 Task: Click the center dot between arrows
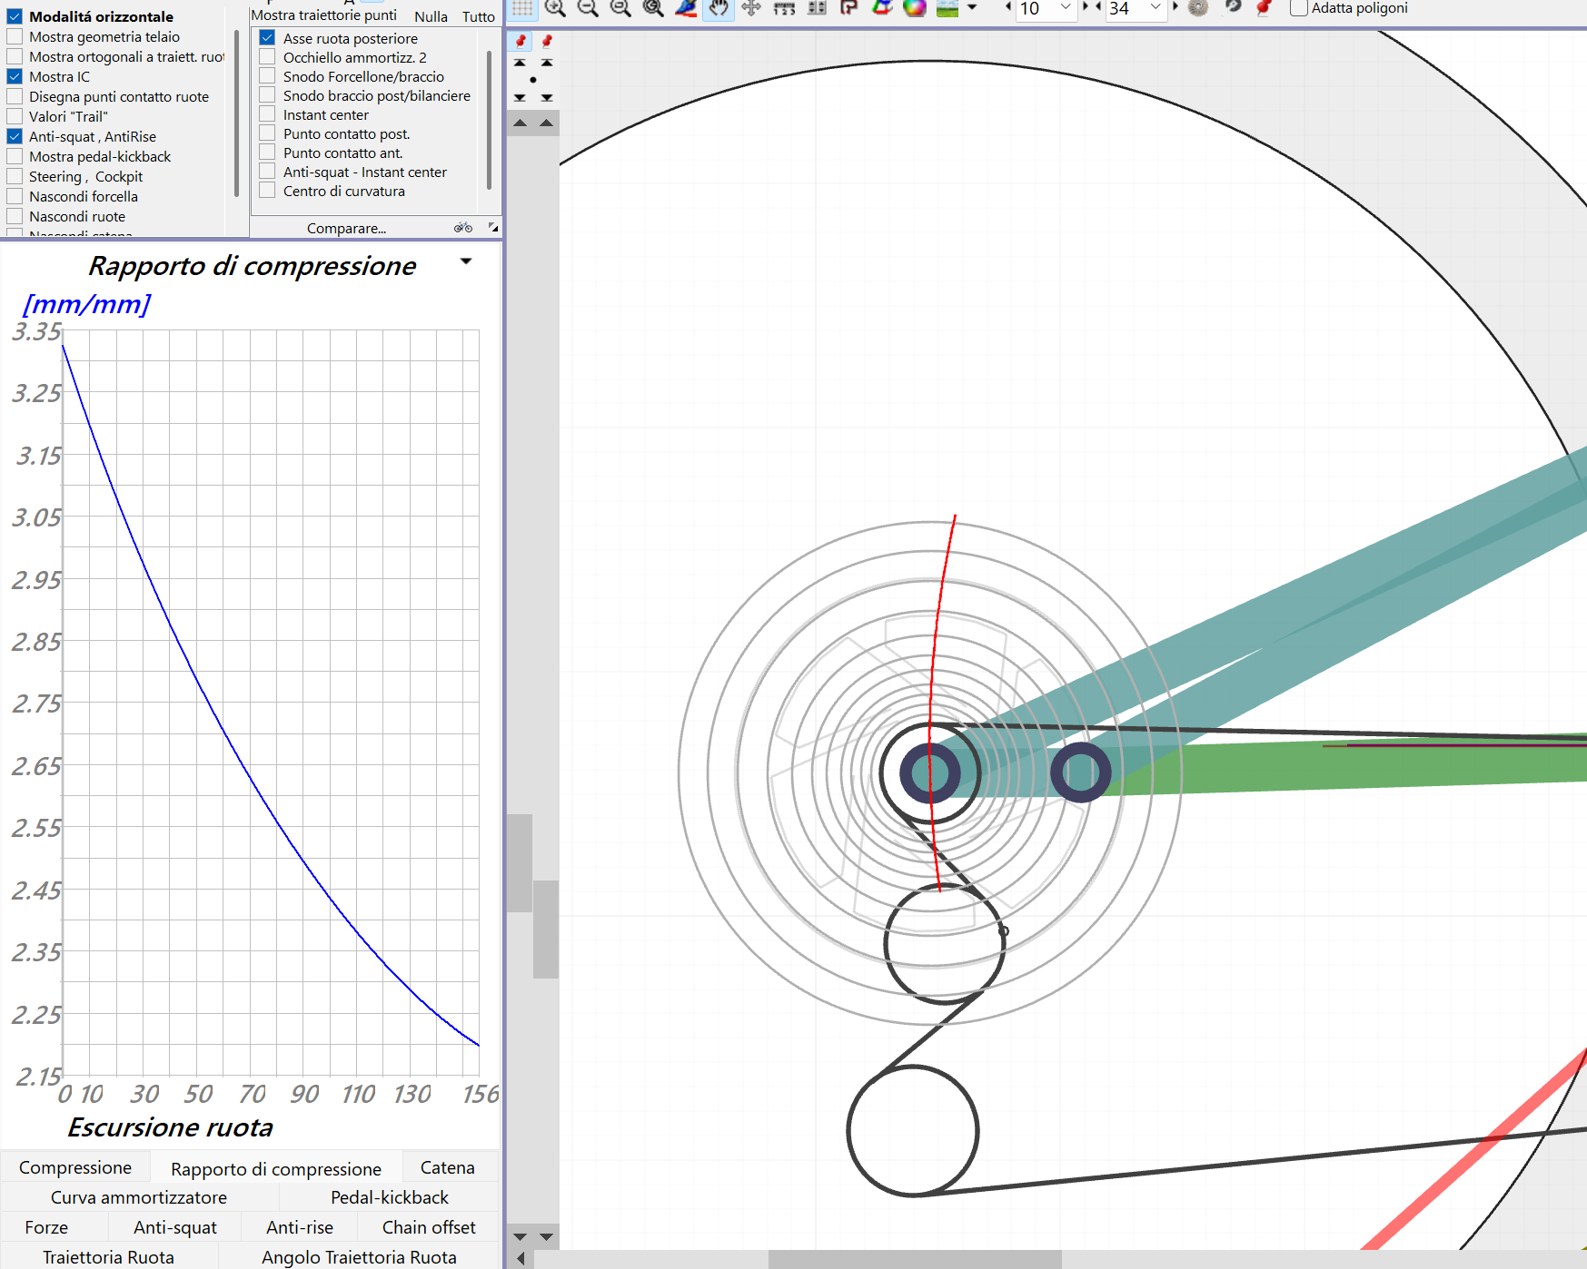[533, 80]
